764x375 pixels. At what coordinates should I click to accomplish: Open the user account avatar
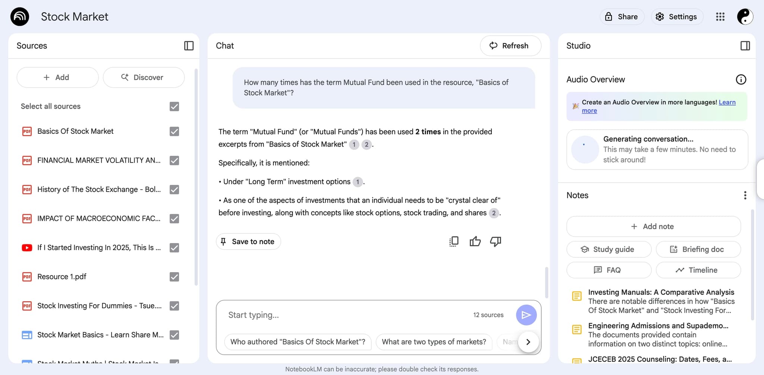(745, 17)
